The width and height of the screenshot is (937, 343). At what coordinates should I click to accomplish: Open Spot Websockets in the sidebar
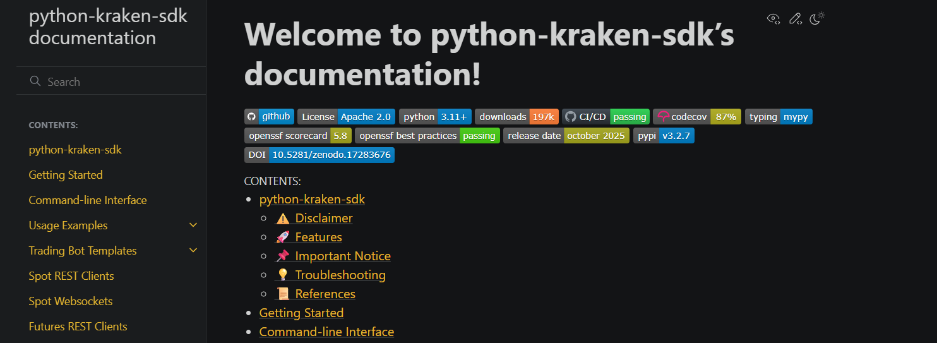[x=71, y=301]
